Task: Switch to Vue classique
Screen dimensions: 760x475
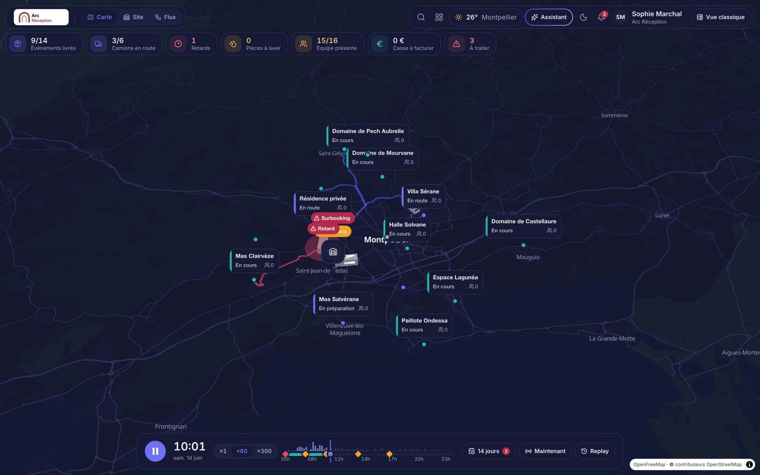Action: pos(720,17)
